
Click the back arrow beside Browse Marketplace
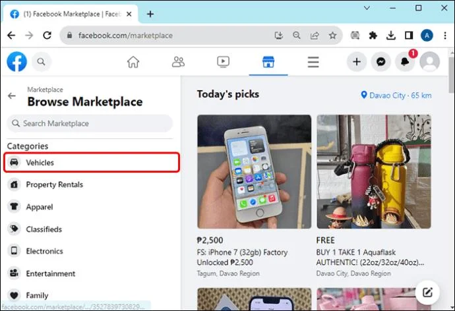click(x=12, y=96)
